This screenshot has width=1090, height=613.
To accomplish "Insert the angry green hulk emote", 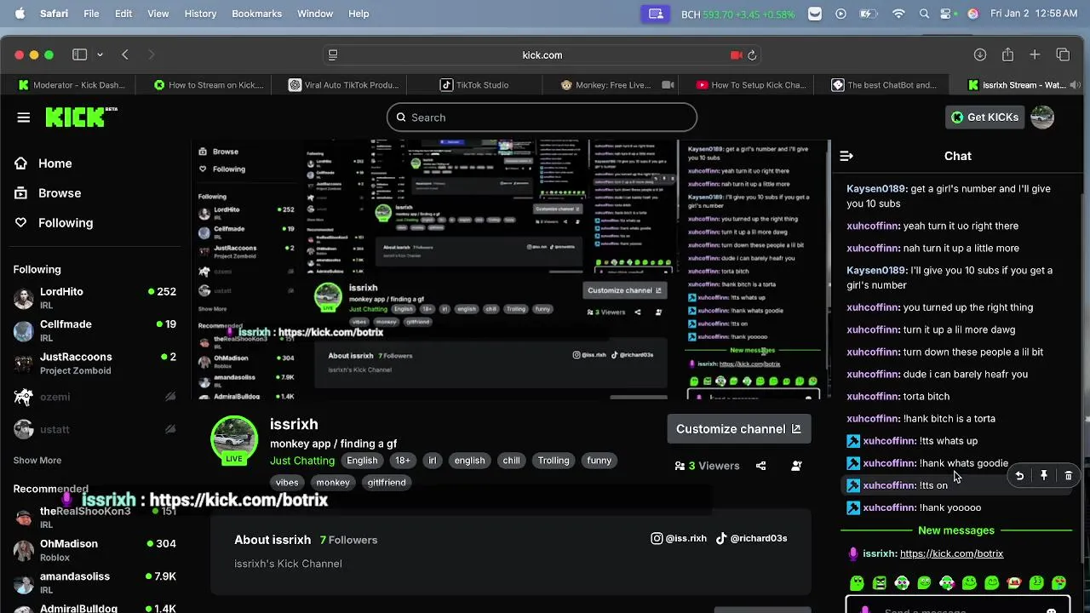I will pos(880,583).
